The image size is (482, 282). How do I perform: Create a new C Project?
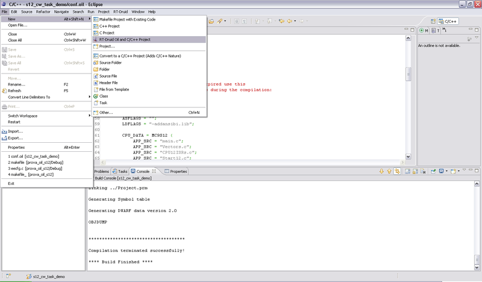pyautogui.click(x=149, y=33)
